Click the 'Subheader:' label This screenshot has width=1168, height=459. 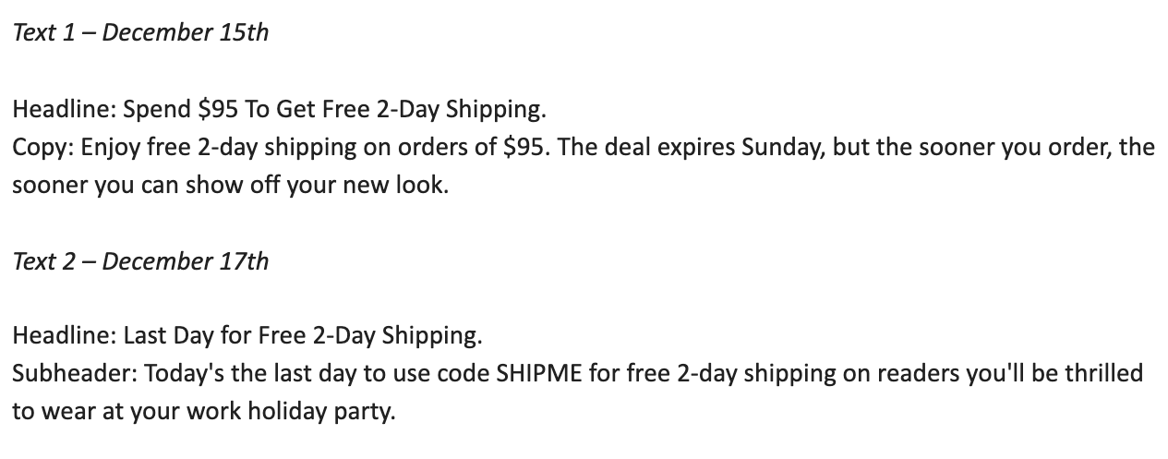click(75, 373)
